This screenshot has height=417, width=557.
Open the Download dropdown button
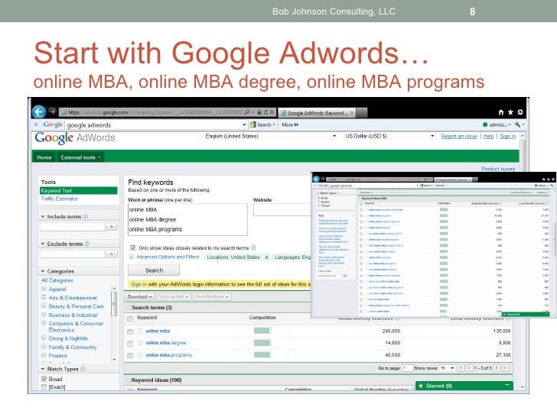coord(139,296)
